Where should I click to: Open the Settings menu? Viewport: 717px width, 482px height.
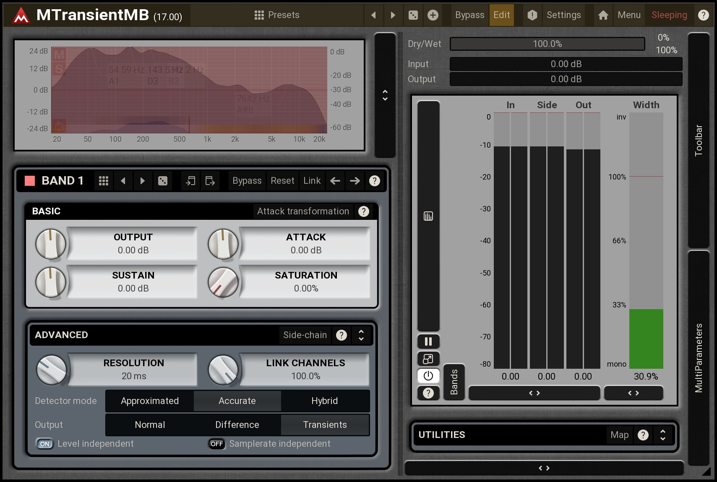click(563, 15)
